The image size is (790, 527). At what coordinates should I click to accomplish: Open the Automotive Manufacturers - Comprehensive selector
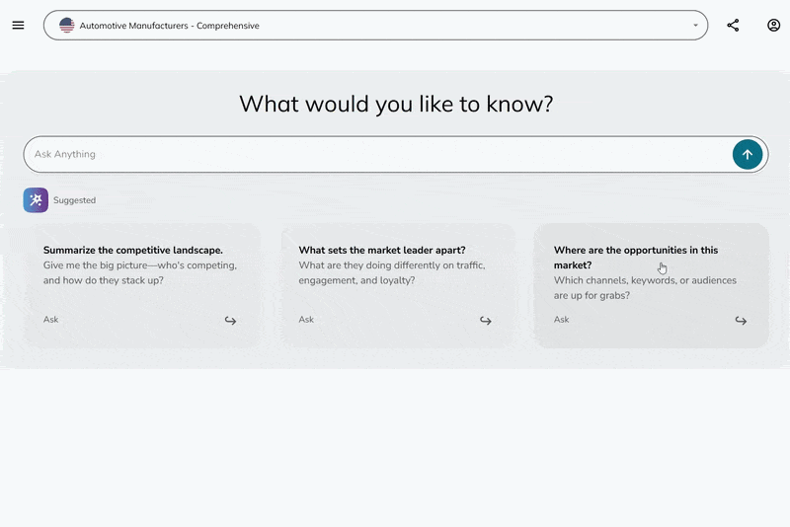coord(375,26)
